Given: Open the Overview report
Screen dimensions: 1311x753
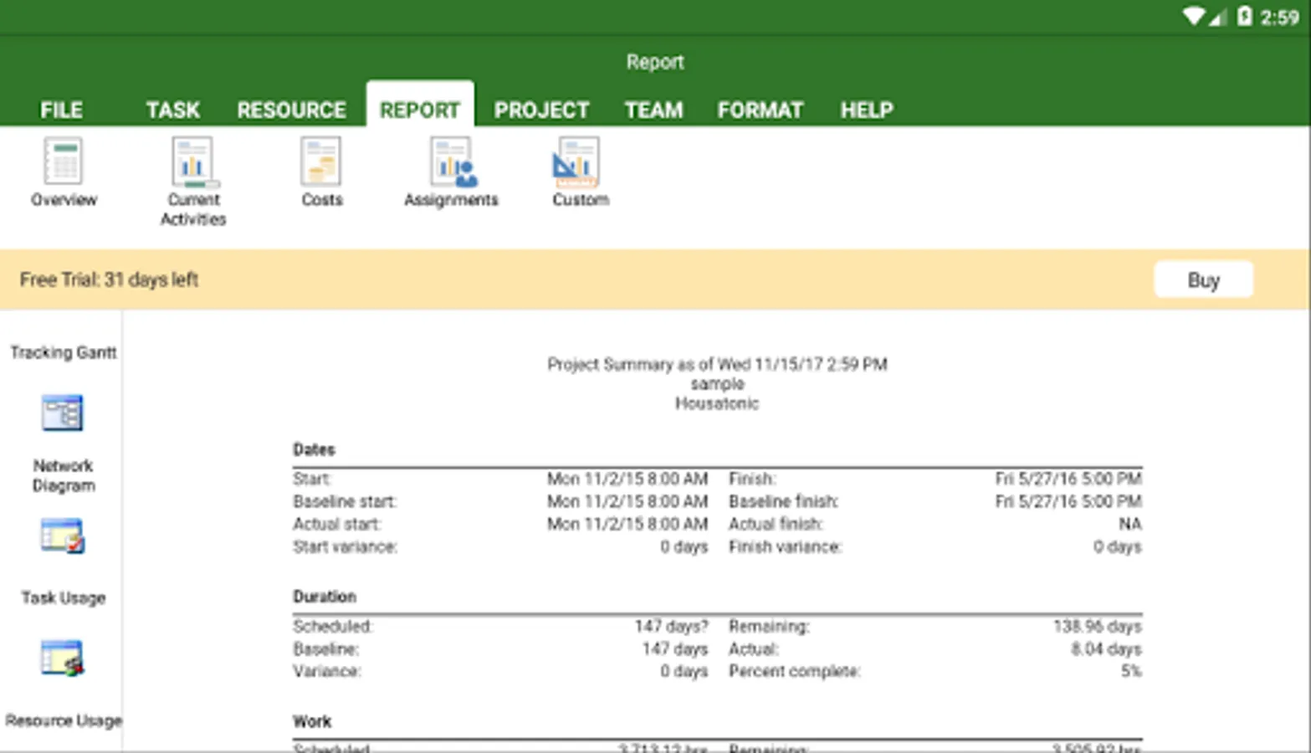Looking at the screenshot, I should coord(64,172).
